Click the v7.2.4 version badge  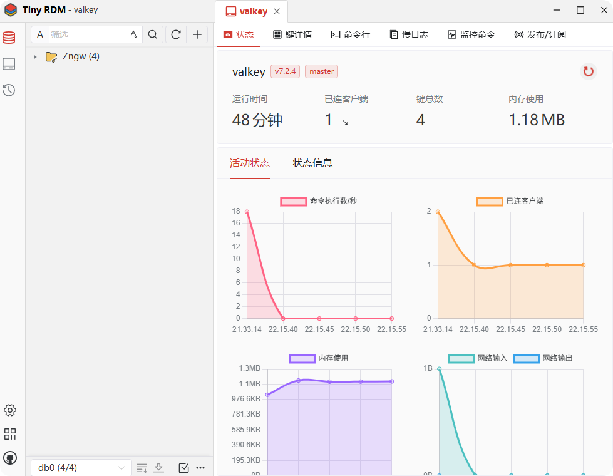pos(285,71)
